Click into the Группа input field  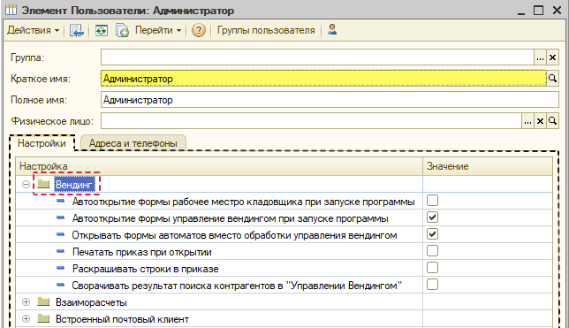point(317,57)
